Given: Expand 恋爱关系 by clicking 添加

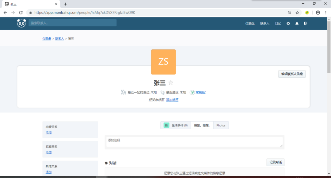Looking at the screenshot, I should 48,133.
